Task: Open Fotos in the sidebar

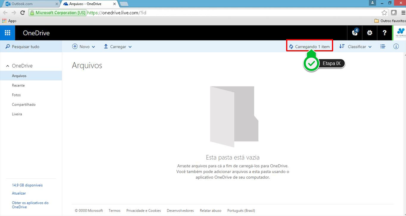Action: coord(16,95)
